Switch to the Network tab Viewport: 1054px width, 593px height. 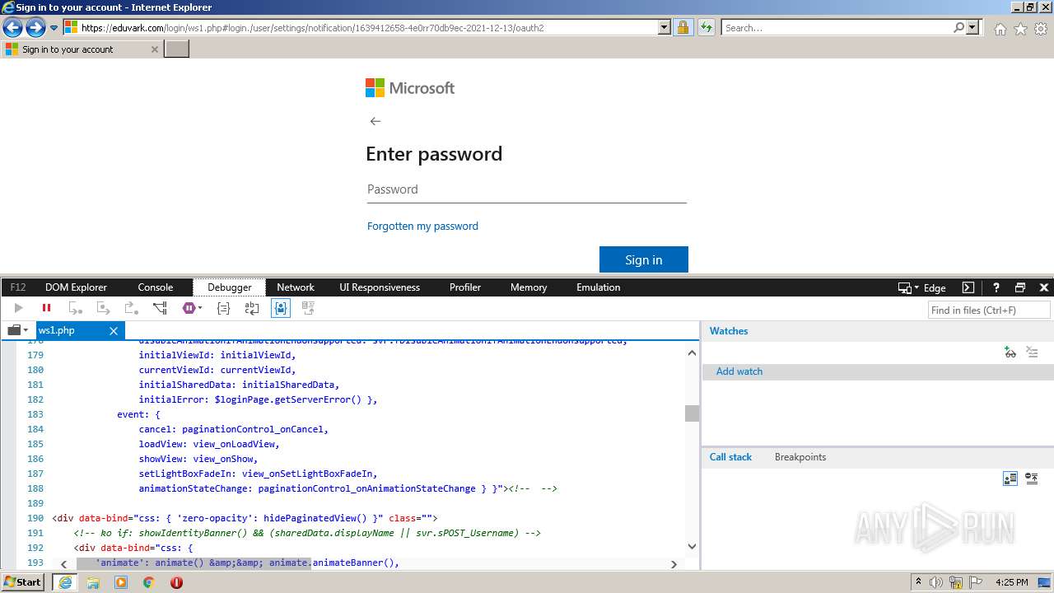tap(296, 287)
